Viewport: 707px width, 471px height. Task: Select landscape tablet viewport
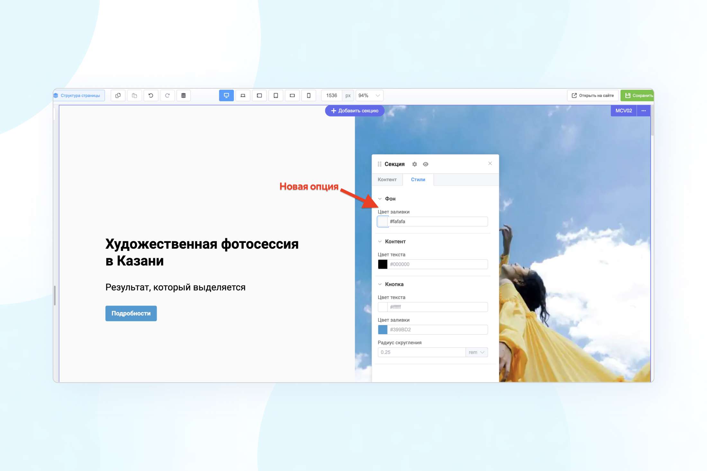pos(259,95)
